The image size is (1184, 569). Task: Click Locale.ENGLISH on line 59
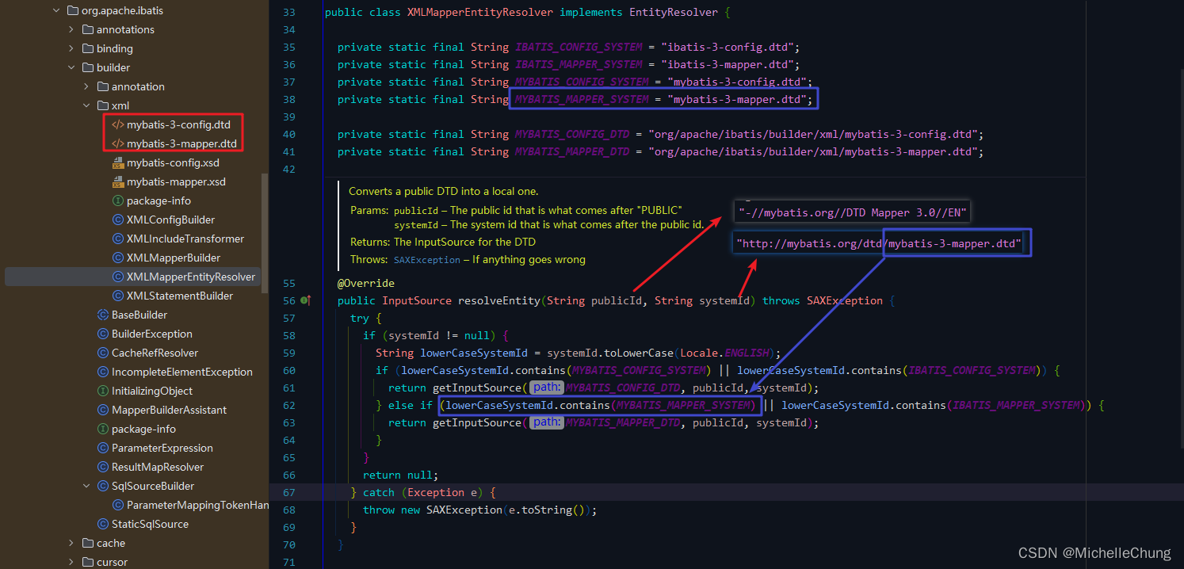click(x=727, y=353)
